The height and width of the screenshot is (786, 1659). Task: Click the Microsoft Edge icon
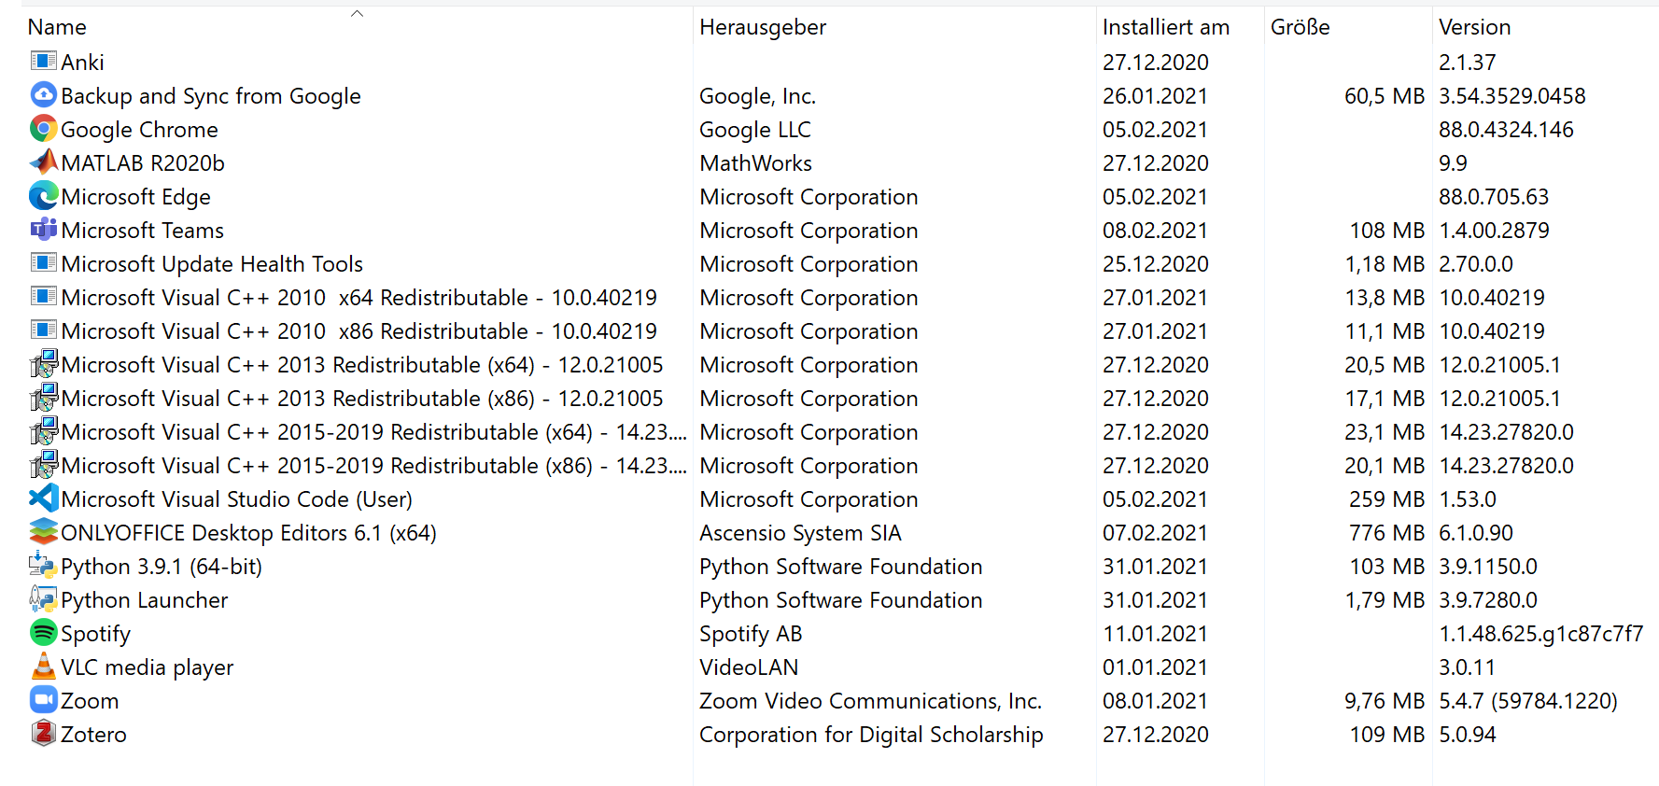point(44,196)
